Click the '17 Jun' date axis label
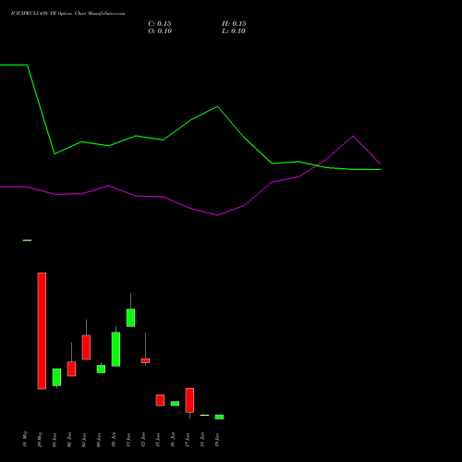The height and width of the screenshot is (462, 462). (188, 440)
